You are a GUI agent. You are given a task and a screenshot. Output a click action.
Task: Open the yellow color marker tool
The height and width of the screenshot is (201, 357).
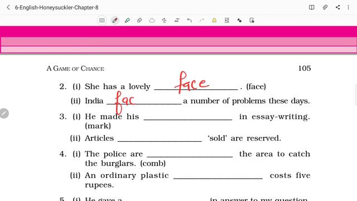point(214,21)
